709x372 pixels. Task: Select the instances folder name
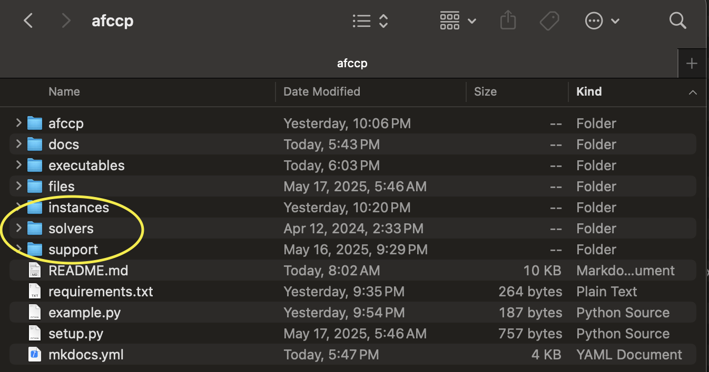(78, 208)
